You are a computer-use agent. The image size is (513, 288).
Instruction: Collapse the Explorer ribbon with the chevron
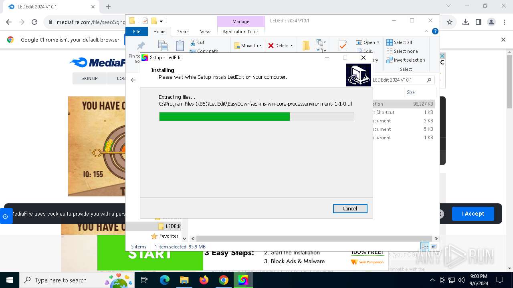(x=427, y=31)
